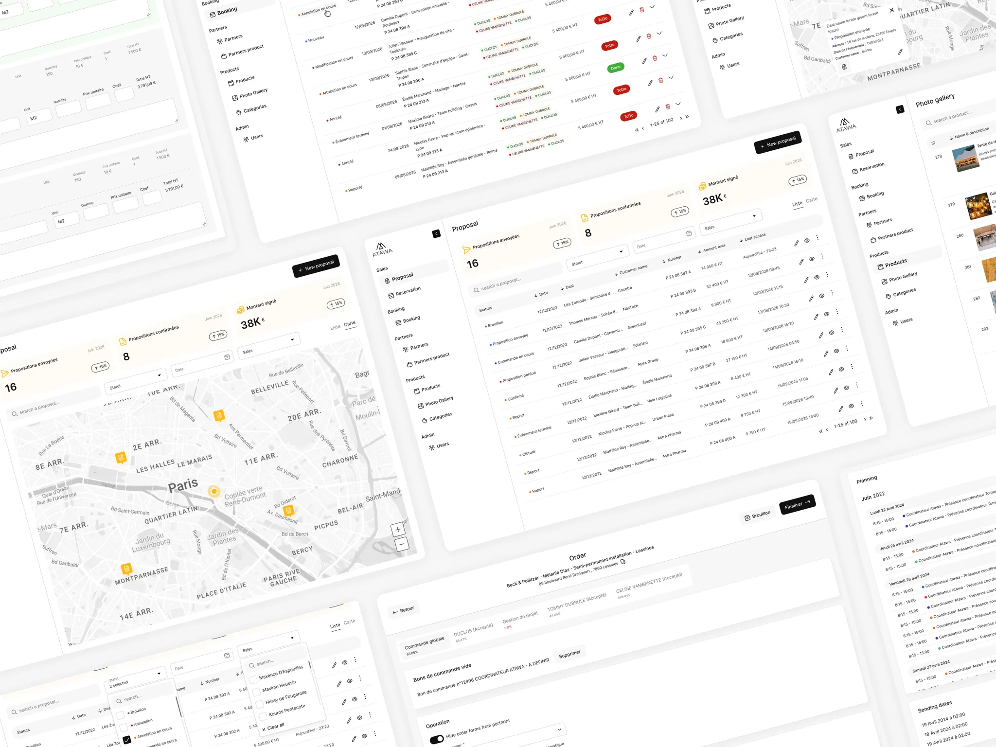Screen dimensions: 996x747
Task: Collapse the sidebar beside the Proposal table
Action: (x=436, y=233)
